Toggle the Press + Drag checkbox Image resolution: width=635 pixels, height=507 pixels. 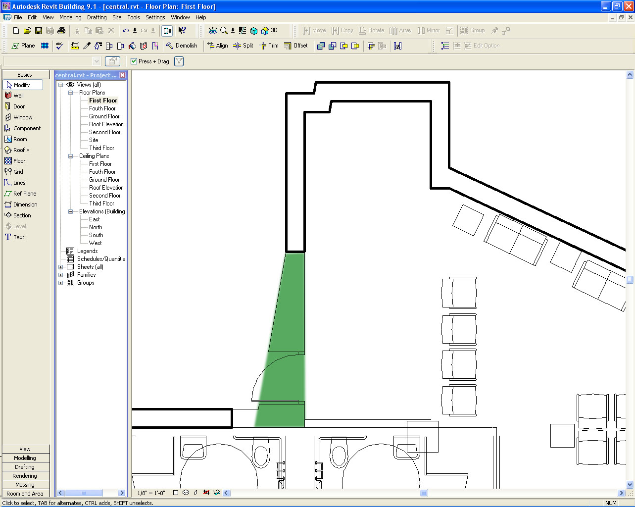click(x=134, y=61)
